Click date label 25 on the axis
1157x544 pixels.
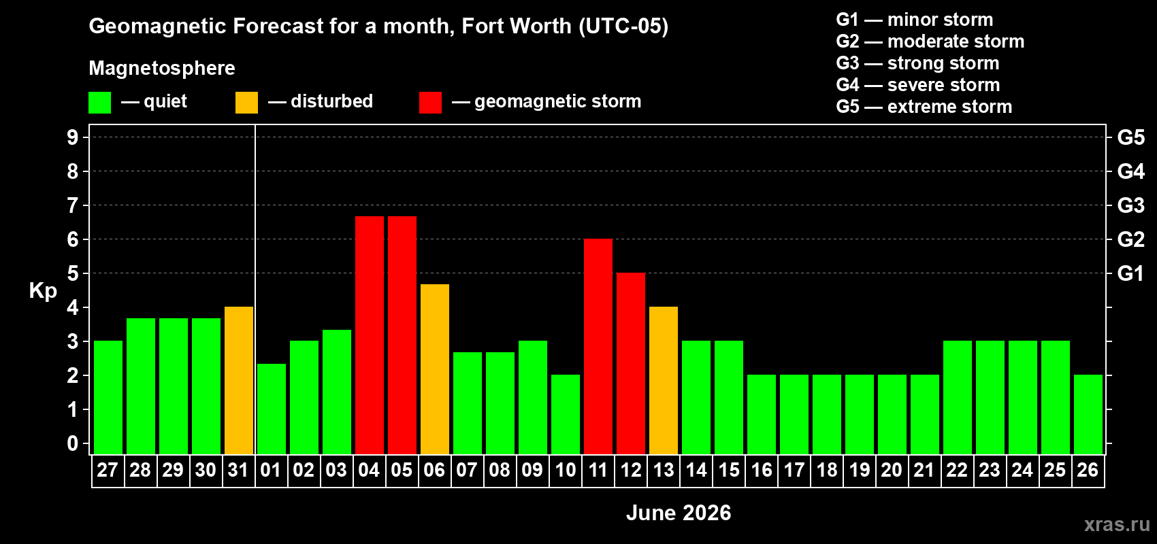point(1055,470)
